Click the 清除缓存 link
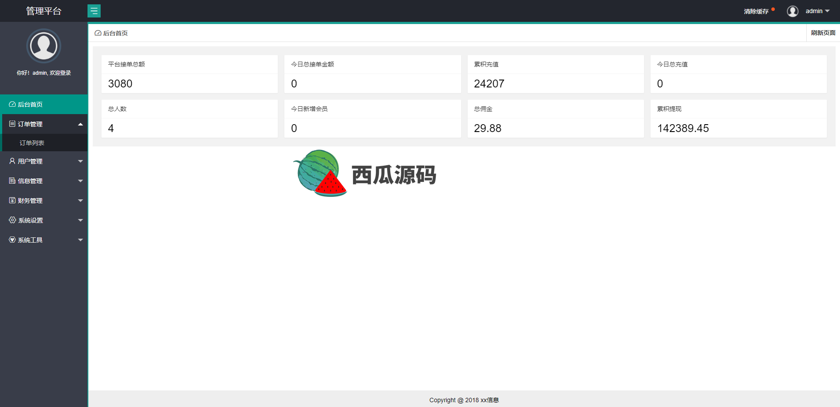This screenshot has width=840, height=407. click(756, 11)
